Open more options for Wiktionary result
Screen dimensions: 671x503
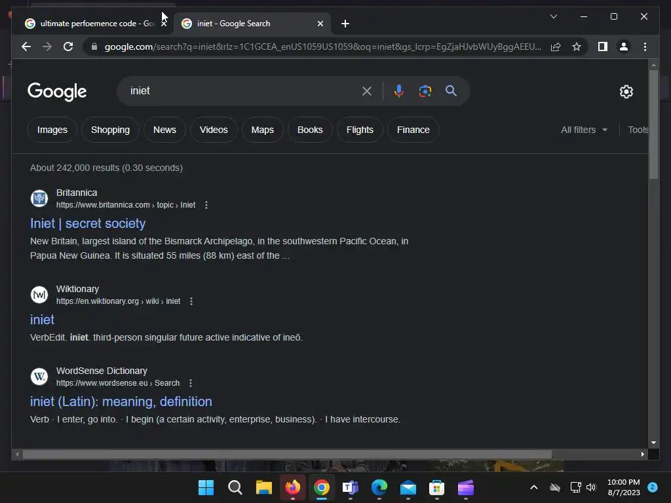191,301
